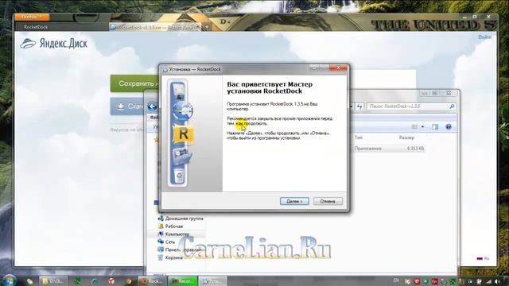Open the orange Firefox menu button

(x=32, y=17)
